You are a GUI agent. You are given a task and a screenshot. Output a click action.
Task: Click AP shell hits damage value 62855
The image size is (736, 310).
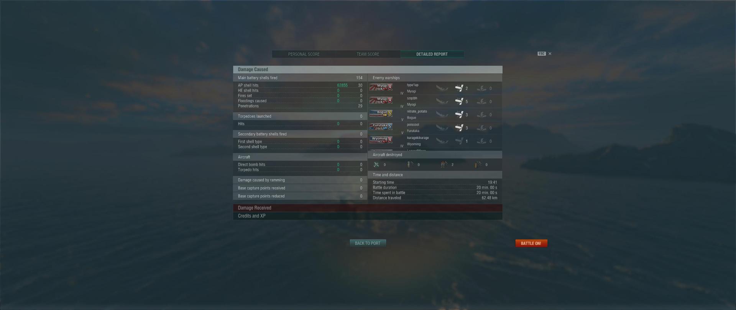(342, 85)
